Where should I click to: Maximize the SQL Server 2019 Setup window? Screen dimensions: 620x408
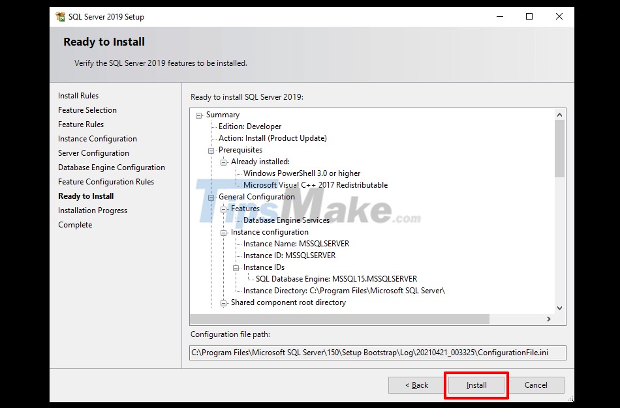click(x=529, y=16)
